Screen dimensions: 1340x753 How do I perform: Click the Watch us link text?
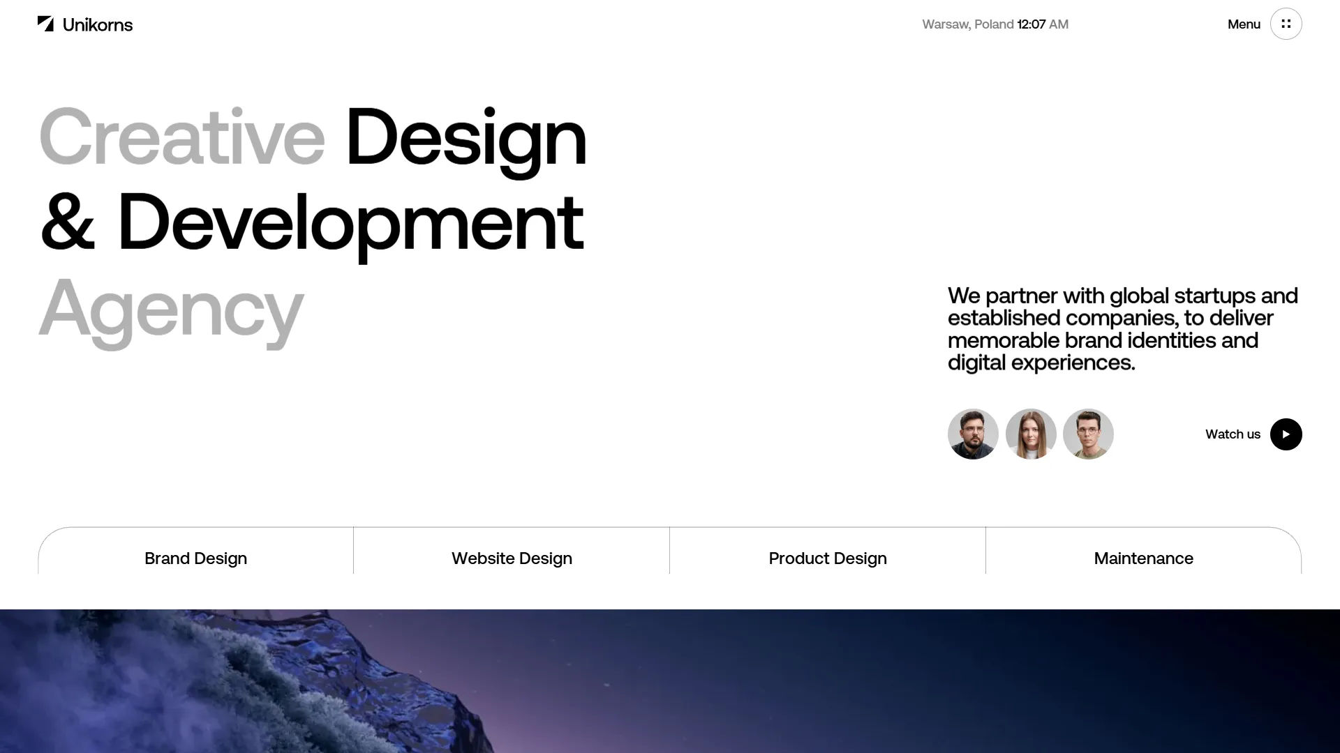(1233, 434)
